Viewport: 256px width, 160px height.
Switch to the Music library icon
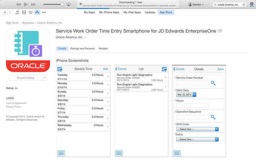pyautogui.click(x=17, y=12)
